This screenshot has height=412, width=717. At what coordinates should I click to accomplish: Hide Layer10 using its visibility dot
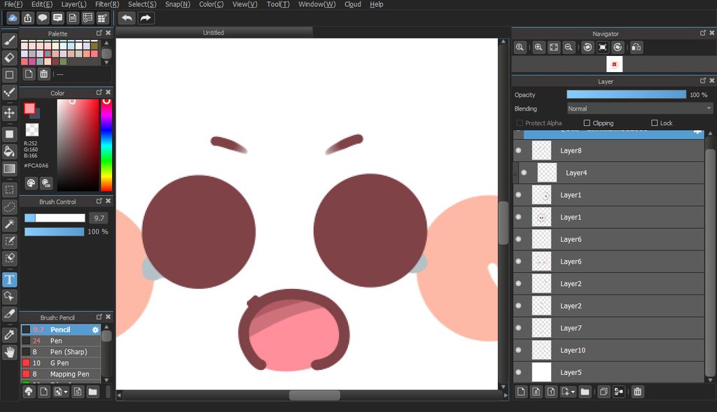coord(518,350)
